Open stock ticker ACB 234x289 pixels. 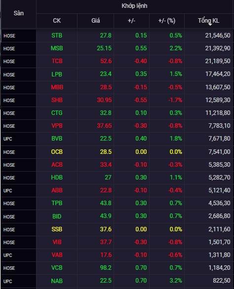pyautogui.click(x=57, y=165)
